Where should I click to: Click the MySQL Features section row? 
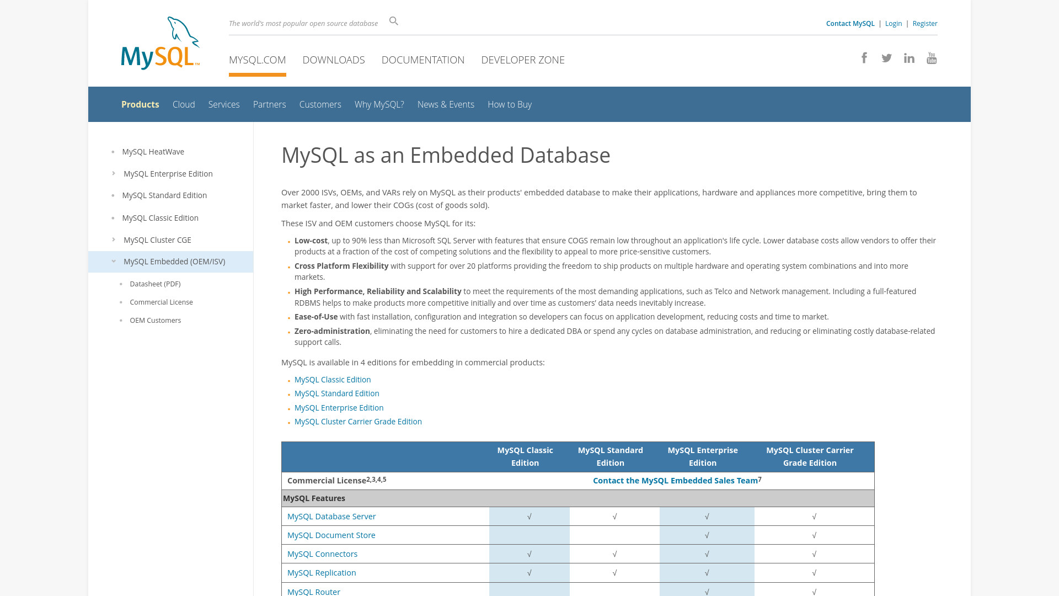point(578,498)
